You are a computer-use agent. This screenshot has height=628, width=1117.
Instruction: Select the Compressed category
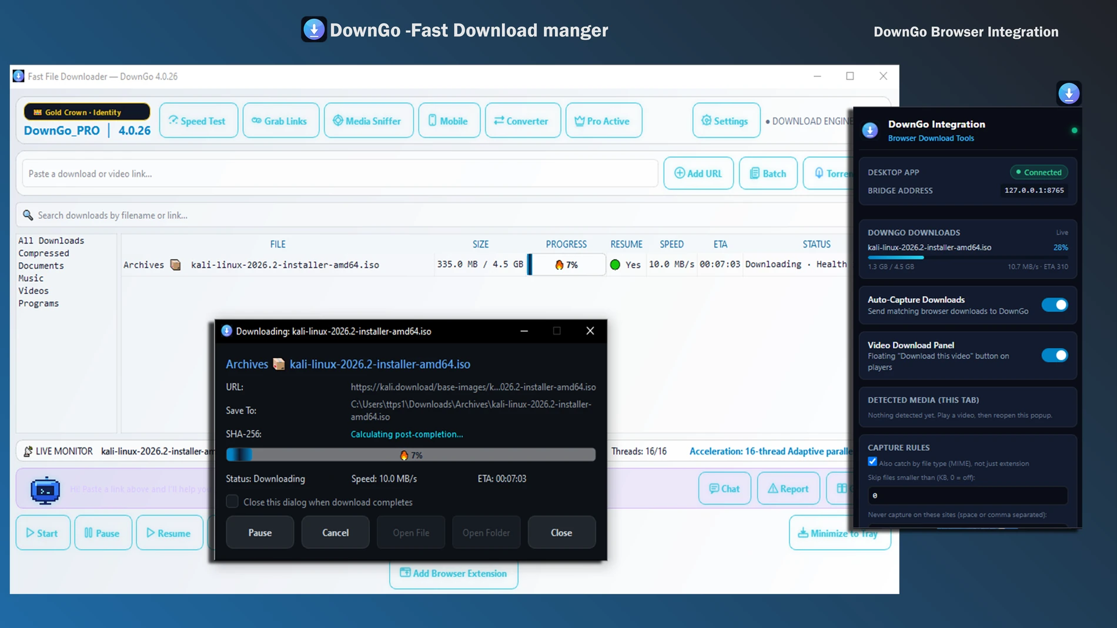coord(44,253)
